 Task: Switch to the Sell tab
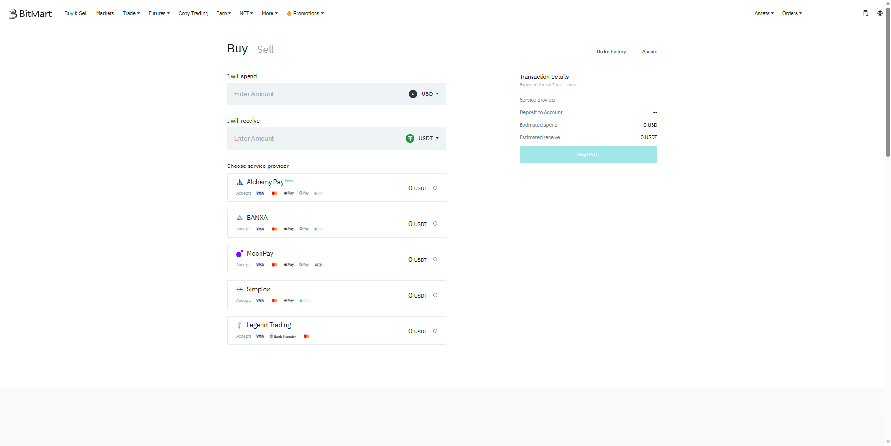[265, 50]
